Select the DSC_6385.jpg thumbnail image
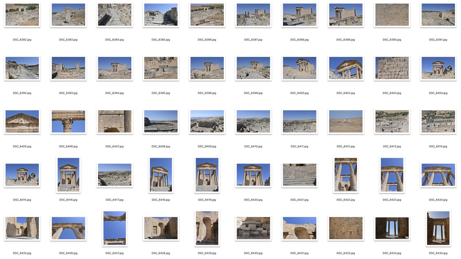The image size is (461, 259). tap(161, 15)
